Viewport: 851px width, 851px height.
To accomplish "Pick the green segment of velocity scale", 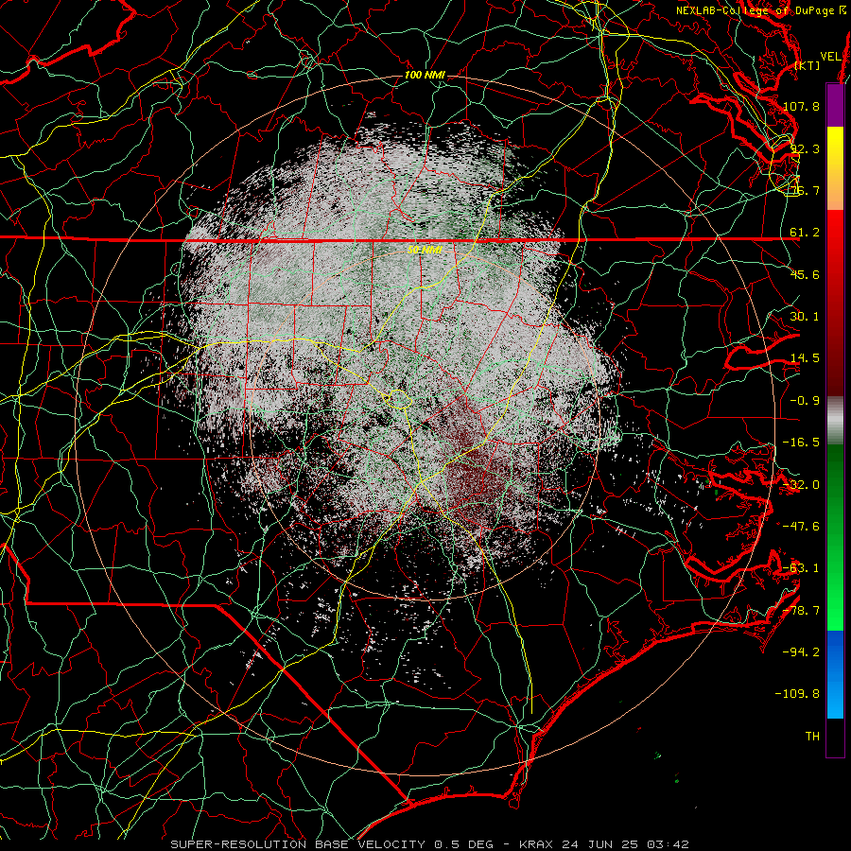I will click(x=835, y=537).
